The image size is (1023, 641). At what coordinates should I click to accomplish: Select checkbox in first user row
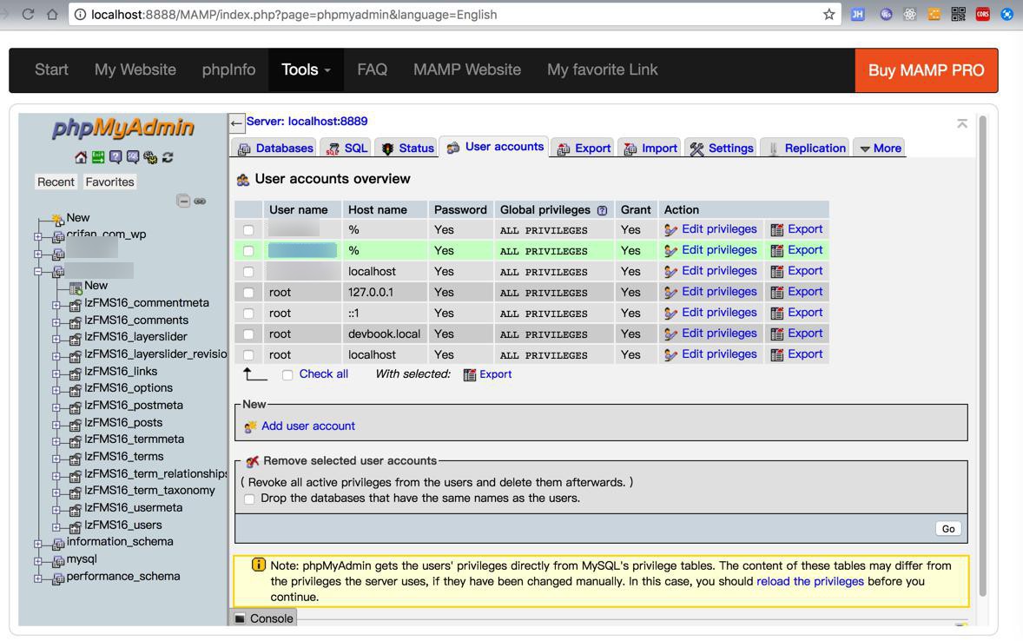[247, 230]
